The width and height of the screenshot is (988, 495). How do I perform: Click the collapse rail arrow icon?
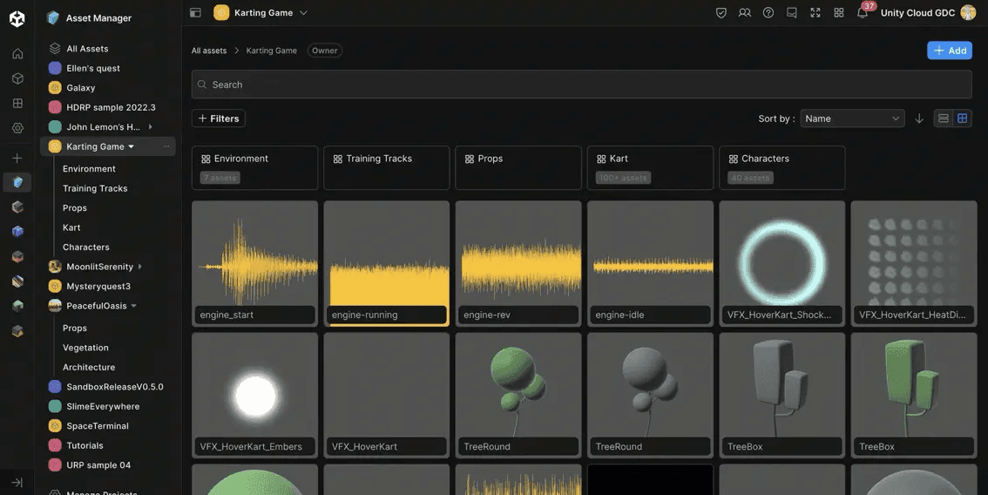17,483
